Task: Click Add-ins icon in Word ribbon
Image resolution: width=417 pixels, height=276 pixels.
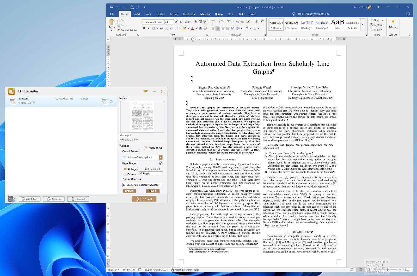Action: (393, 24)
